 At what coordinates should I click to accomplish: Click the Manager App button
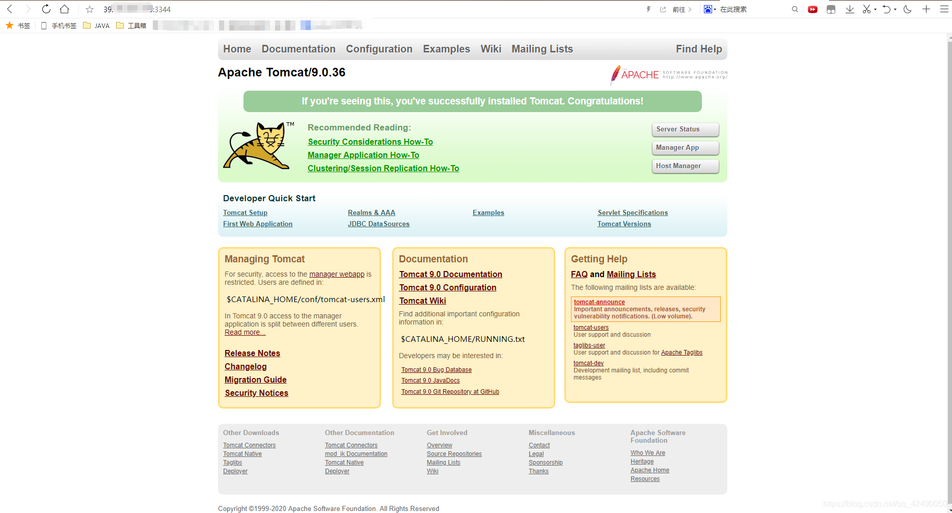(x=685, y=147)
